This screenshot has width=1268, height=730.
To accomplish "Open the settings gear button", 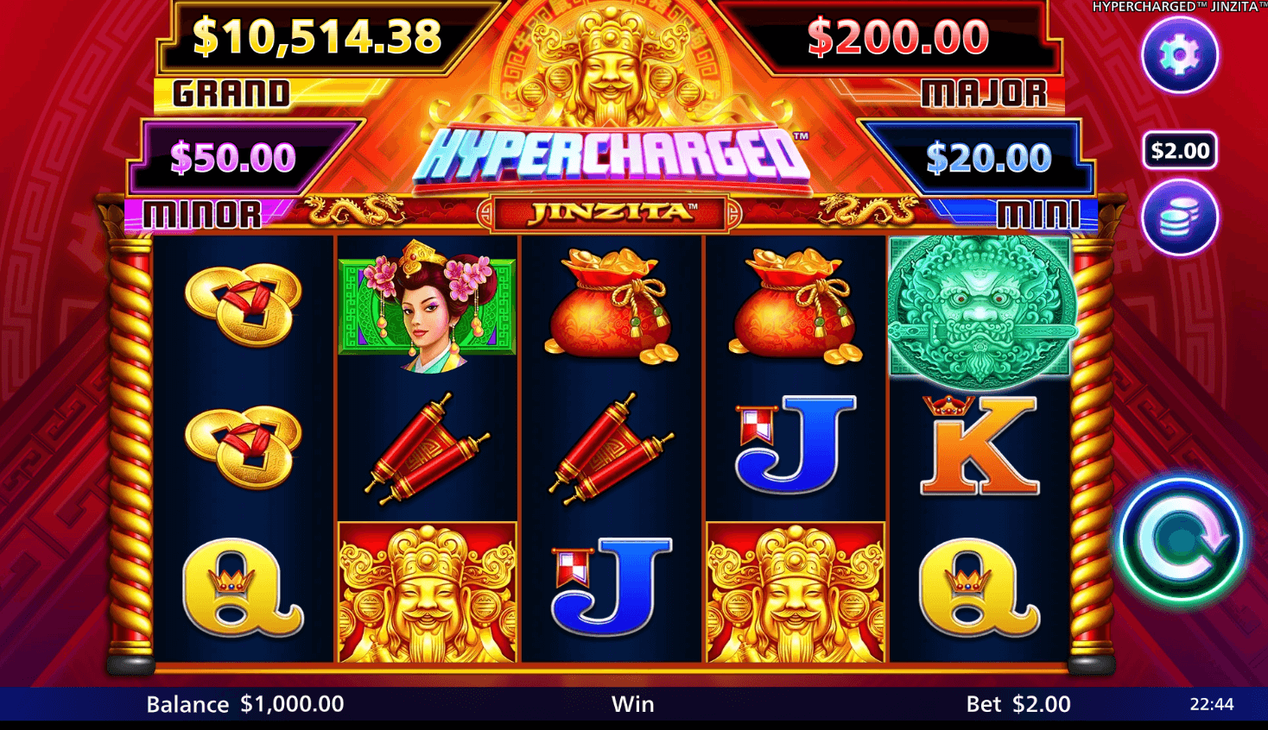I will tap(1180, 54).
